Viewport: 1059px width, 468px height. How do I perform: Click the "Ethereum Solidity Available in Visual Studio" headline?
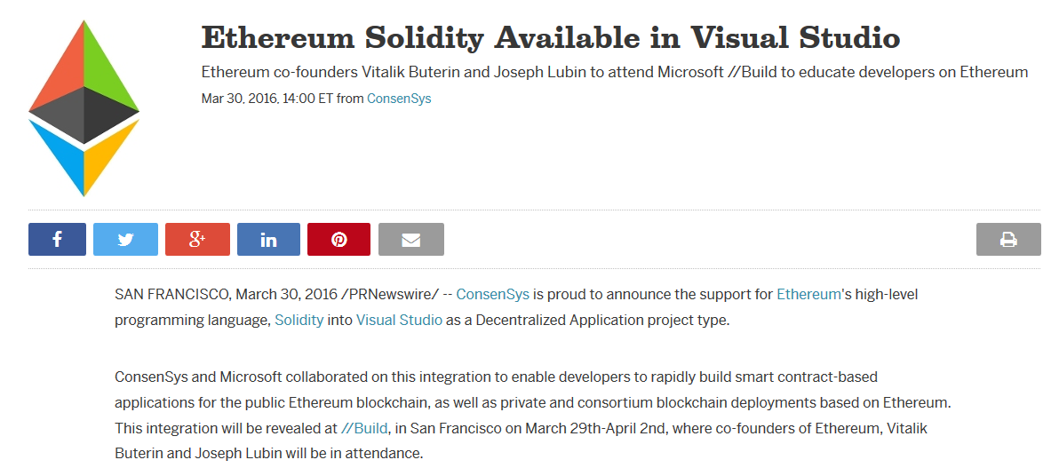coord(551,38)
